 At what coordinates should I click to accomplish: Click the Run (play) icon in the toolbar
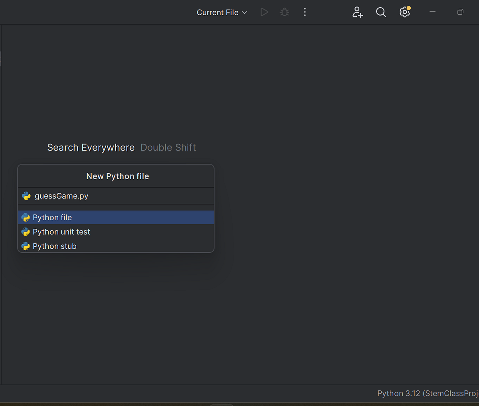pyautogui.click(x=264, y=12)
